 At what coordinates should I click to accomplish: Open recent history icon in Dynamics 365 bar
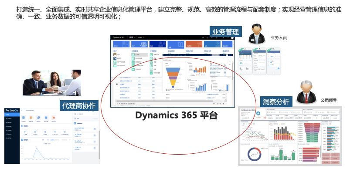[x=207, y=38]
